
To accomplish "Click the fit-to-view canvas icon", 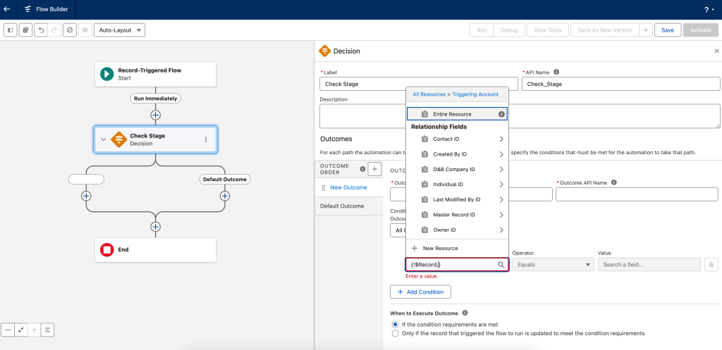I will click(x=20, y=330).
